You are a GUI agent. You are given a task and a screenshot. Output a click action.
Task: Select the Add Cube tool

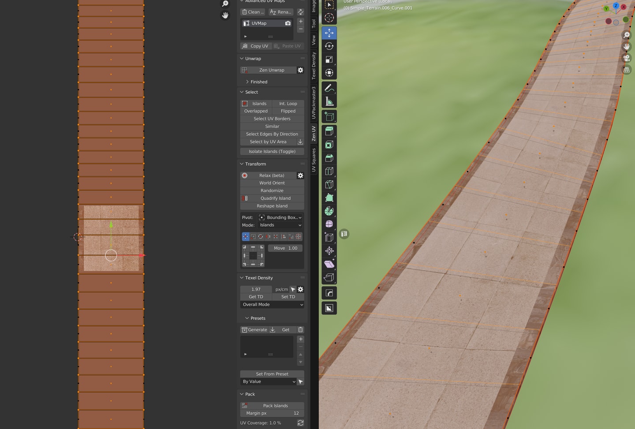click(329, 116)
